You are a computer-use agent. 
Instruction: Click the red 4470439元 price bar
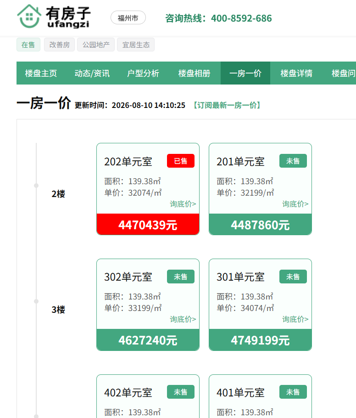tap(148, 224)
